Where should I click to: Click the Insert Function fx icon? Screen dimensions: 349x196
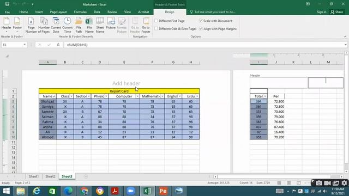58,45
